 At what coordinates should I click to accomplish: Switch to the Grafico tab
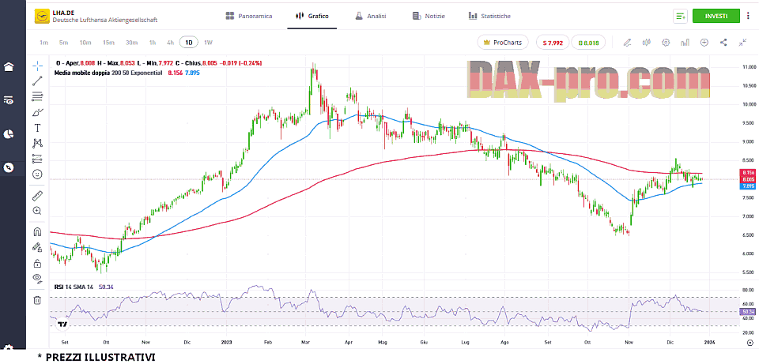312,16
